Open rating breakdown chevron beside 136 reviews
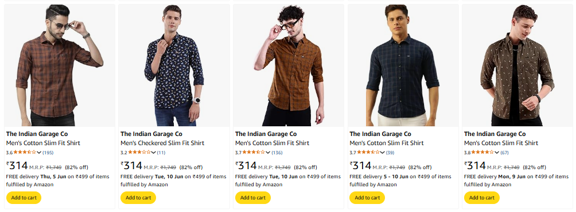Image resolution: width=576 pixels, height=212 pixels. coord(268,153)
